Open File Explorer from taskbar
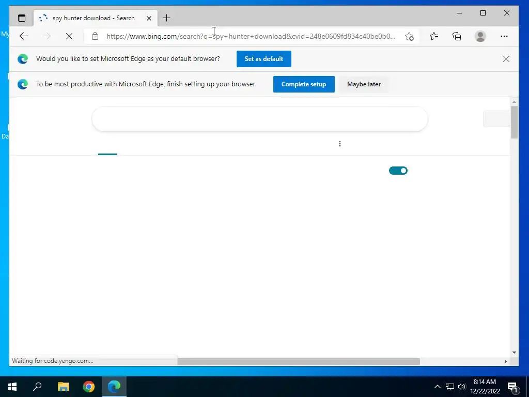Image resolution: width=529 pixels, height=397 pixels. (63, 387)
